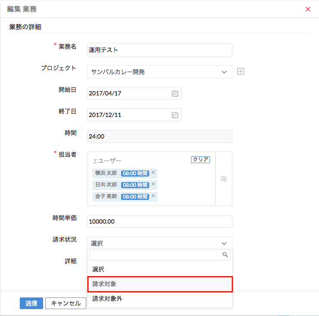Screen dimensions: 319x316
Task: Click the add project plus icon
Action: pos(241,72)
